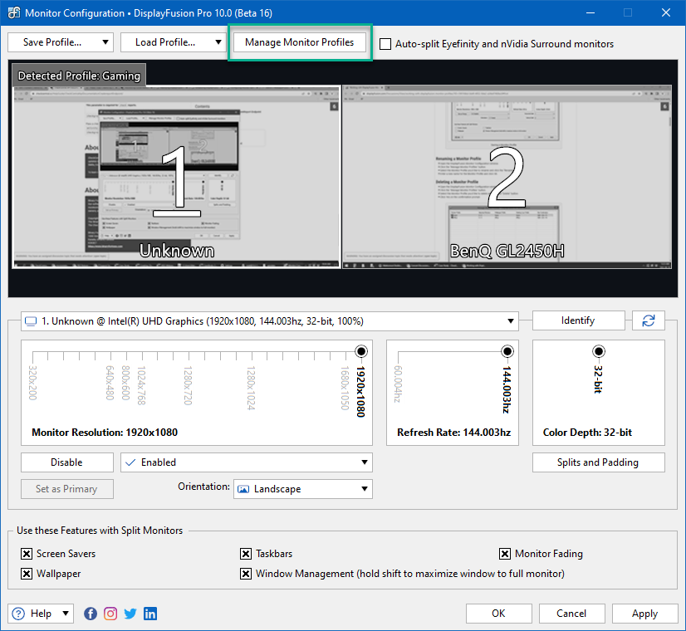This screenshot has width=686, height=631.
Task: Click the Apply button
Action: coord(644,614)
